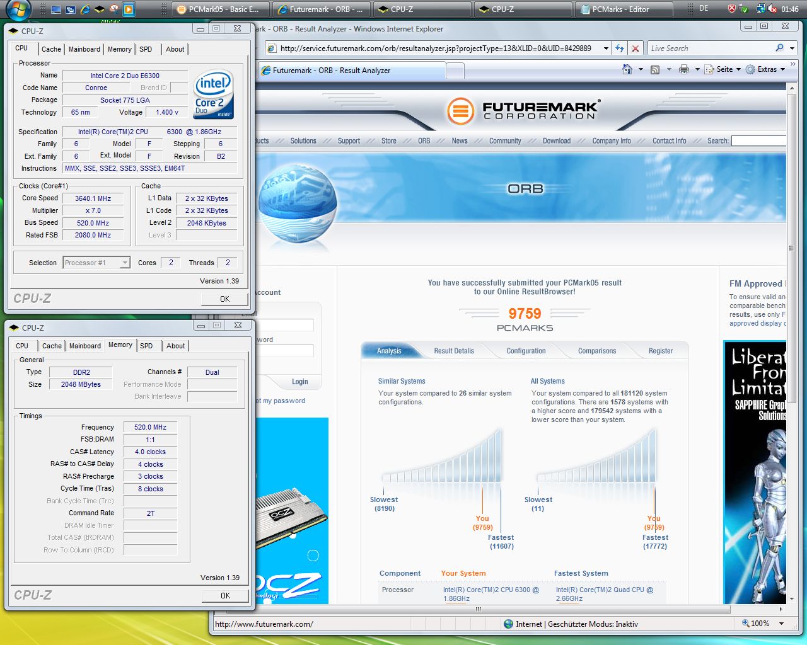This screenshot has width=807, height=645.
Task: Switch to Comparisons tab on results
Action: click(x=597, y=351)
